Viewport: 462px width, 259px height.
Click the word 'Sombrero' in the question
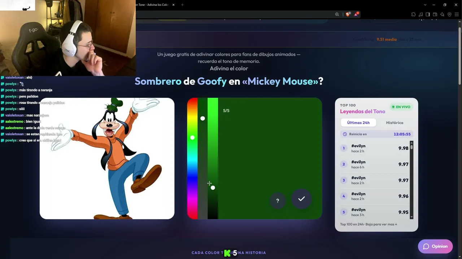pos(158,81)
